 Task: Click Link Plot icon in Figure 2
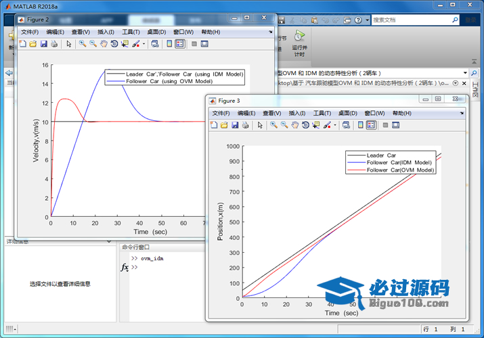pos(155,44)
